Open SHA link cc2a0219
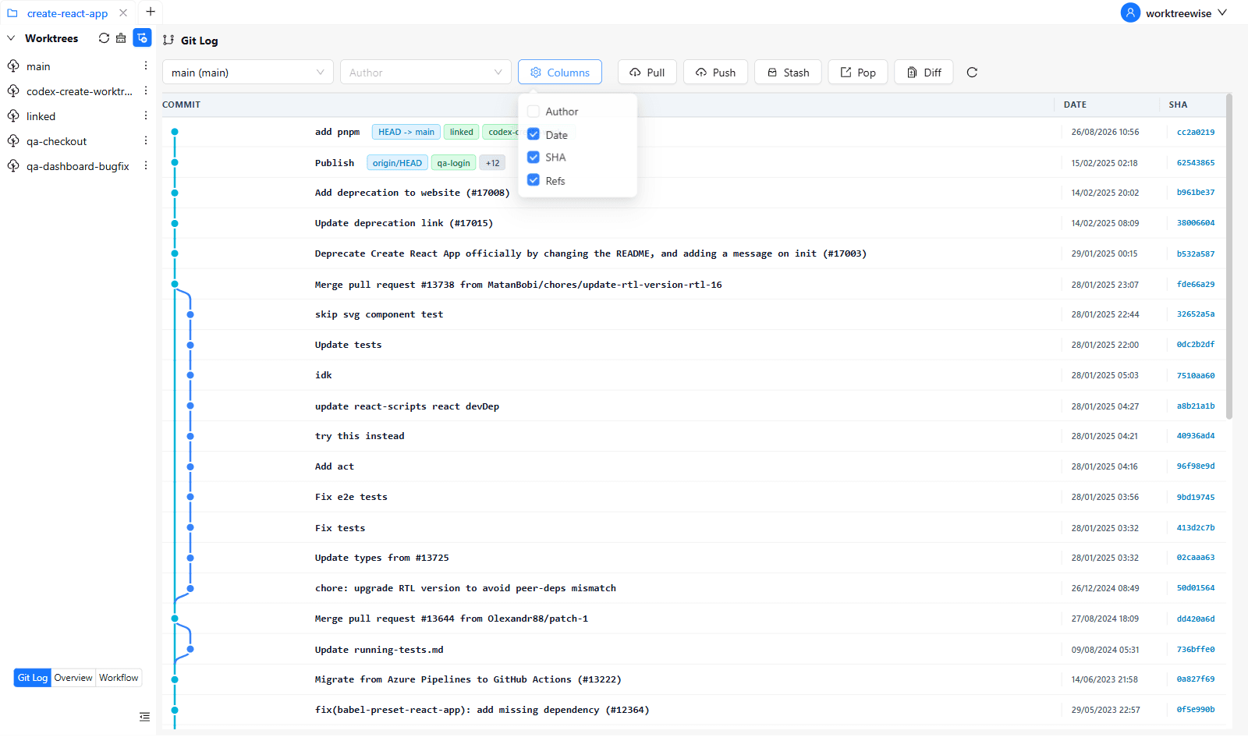 pyautogui.click(x=1196, y=132)
